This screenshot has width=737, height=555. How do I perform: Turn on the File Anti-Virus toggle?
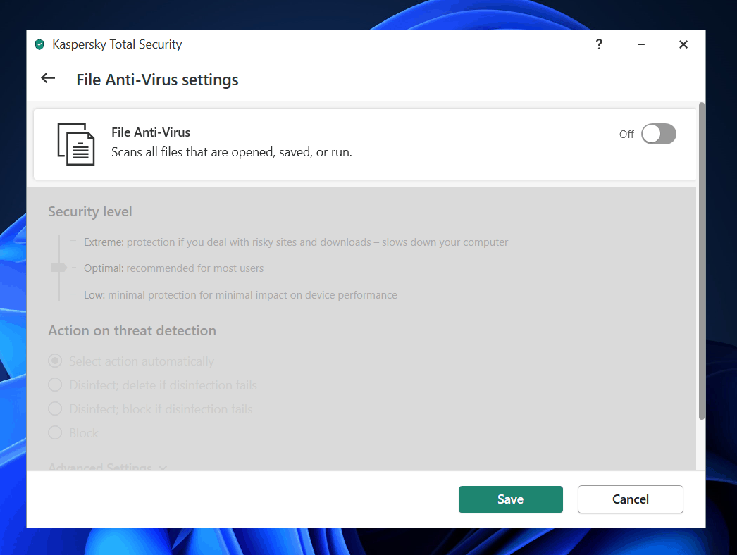[658, 134]
